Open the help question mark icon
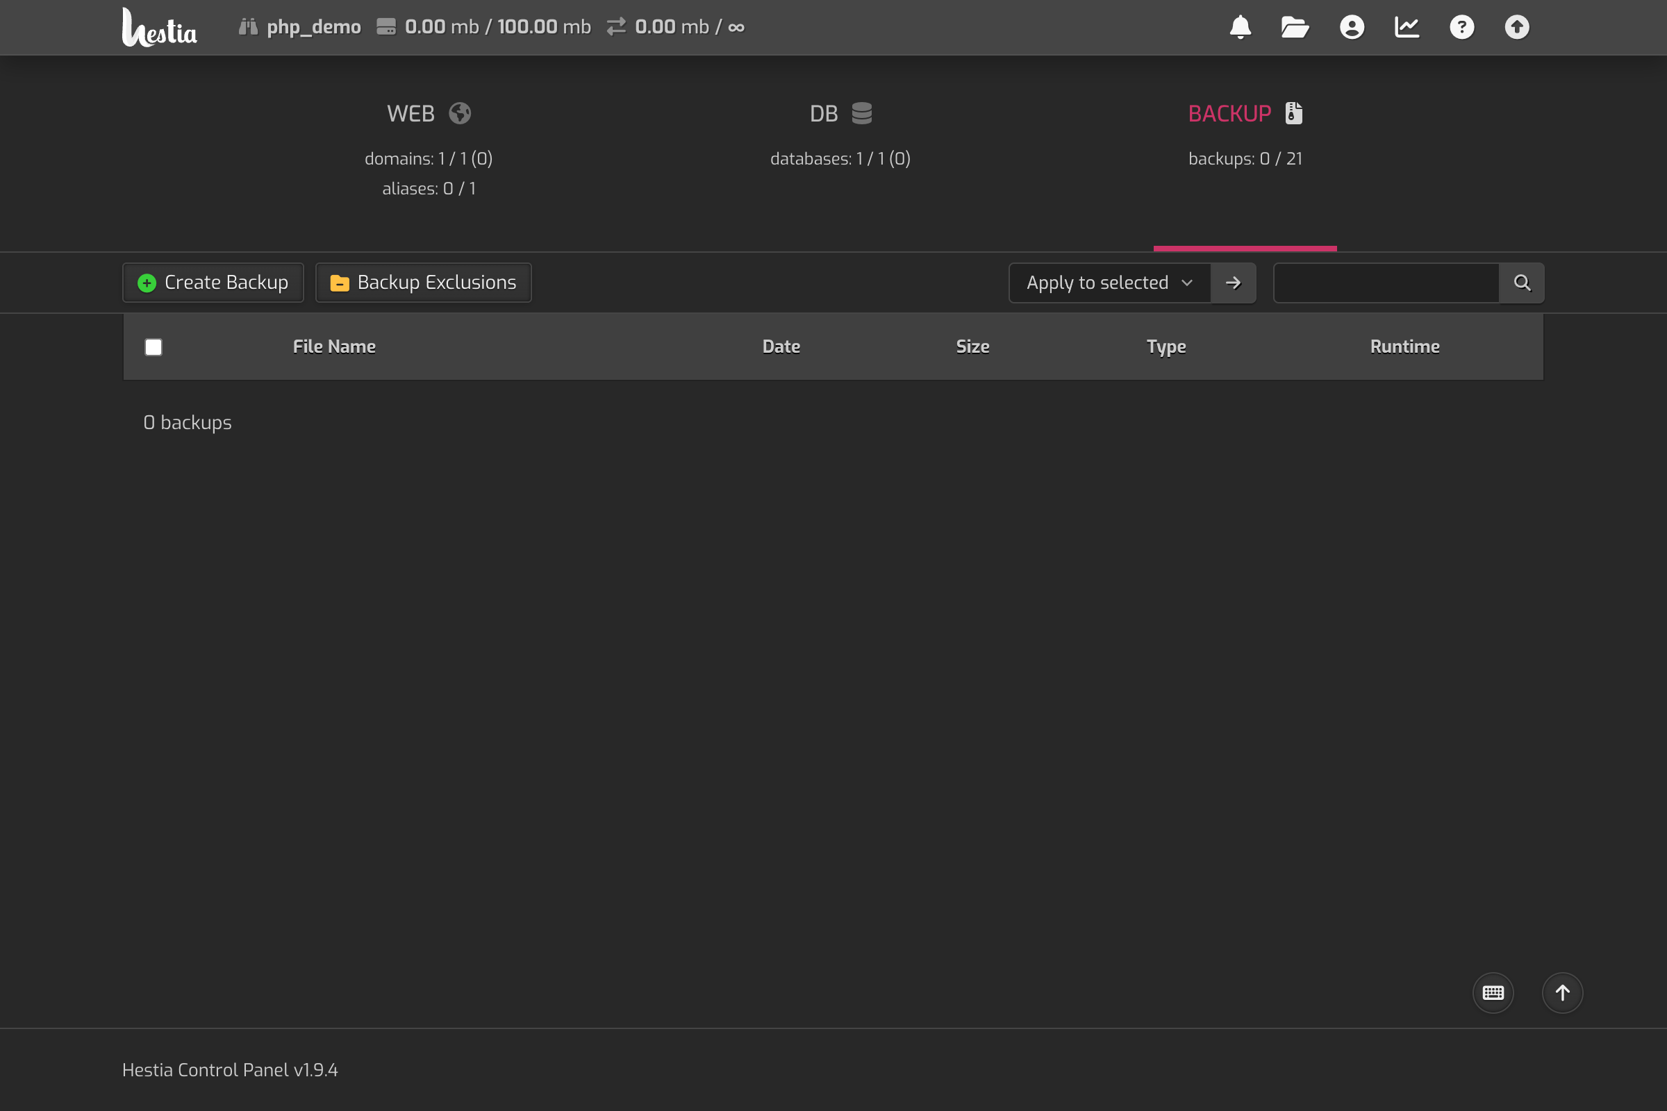 (x=1461, y=27)
